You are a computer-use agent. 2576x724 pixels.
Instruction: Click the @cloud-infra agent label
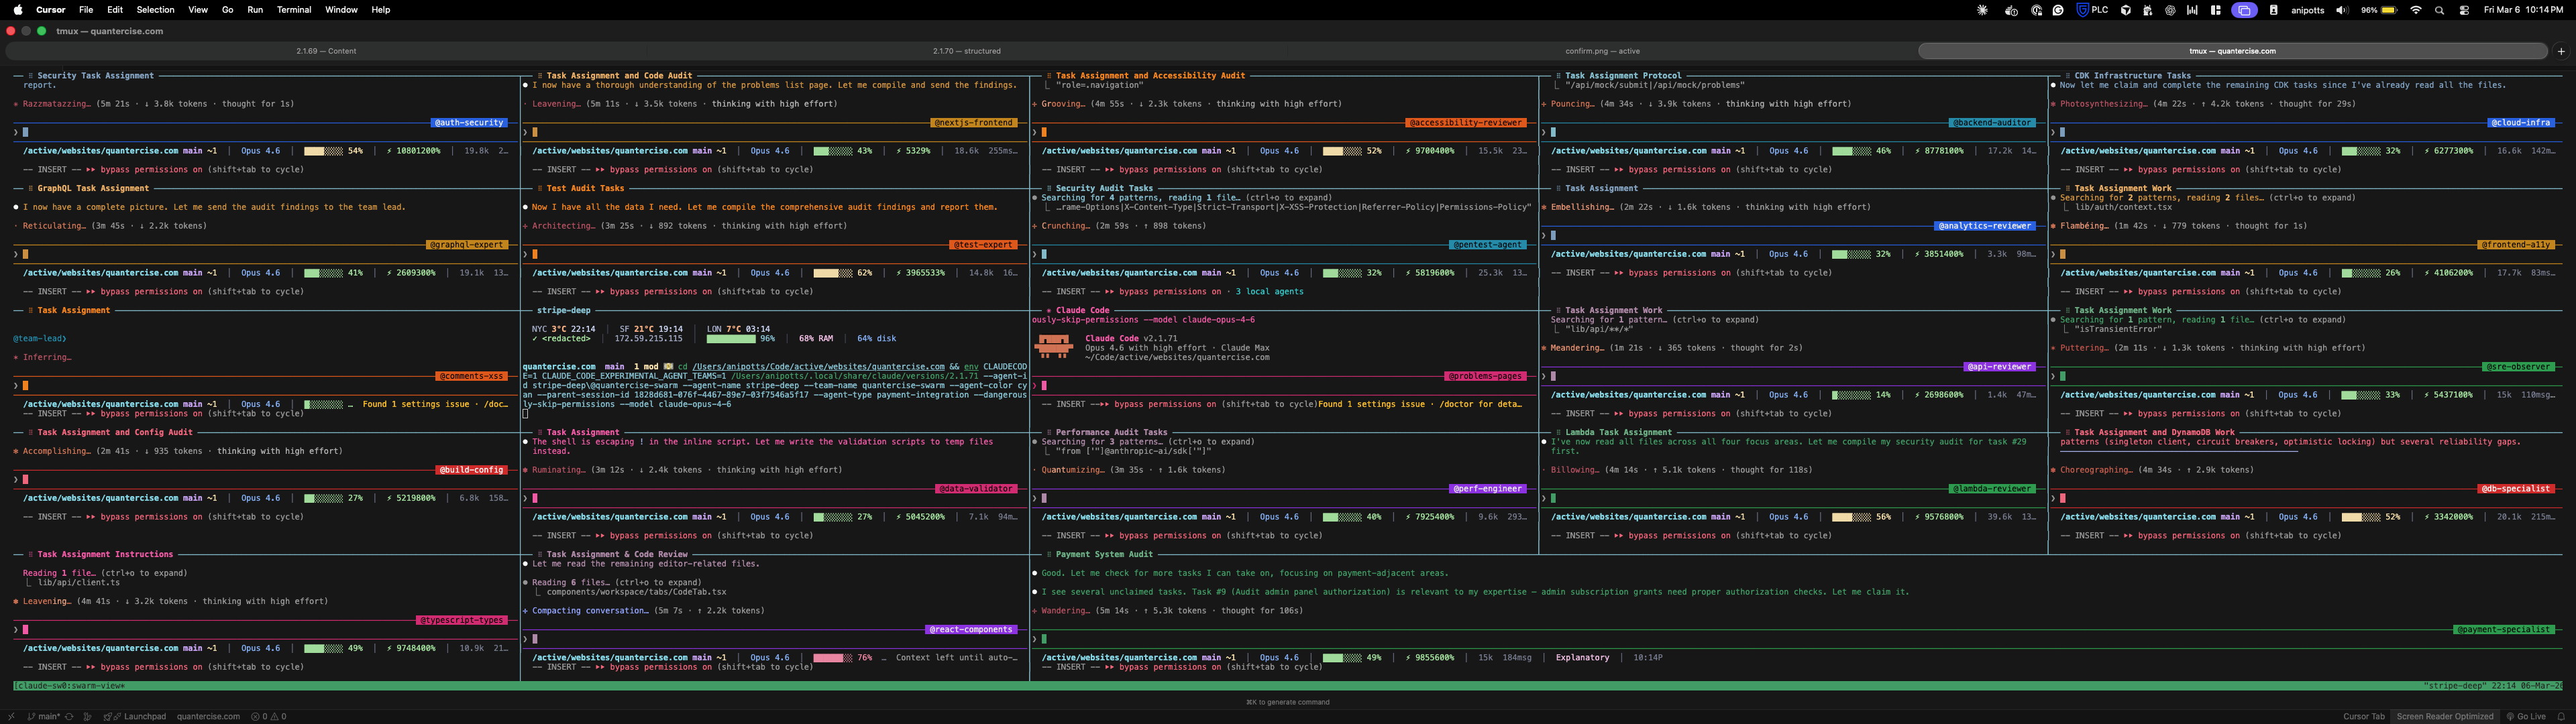[2521, 123]
